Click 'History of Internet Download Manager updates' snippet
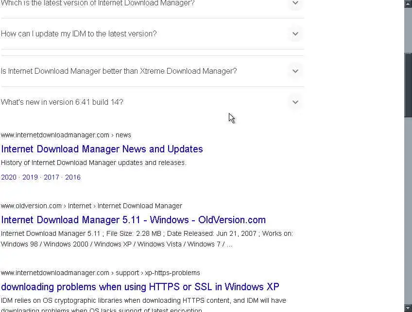The width and height of the screenshot is (412, 312). coord(94,163)
